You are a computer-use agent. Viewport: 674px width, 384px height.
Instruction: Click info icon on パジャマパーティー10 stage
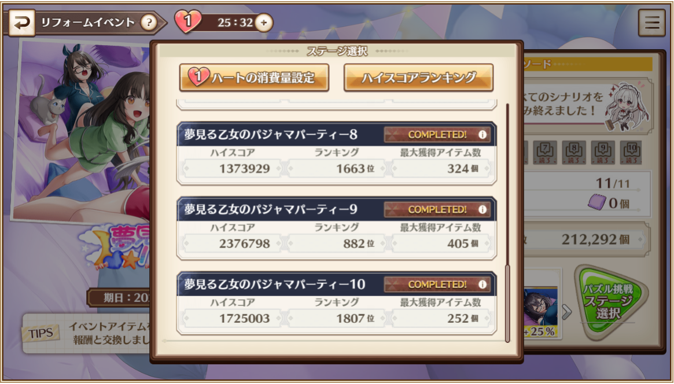click(483, 285)
